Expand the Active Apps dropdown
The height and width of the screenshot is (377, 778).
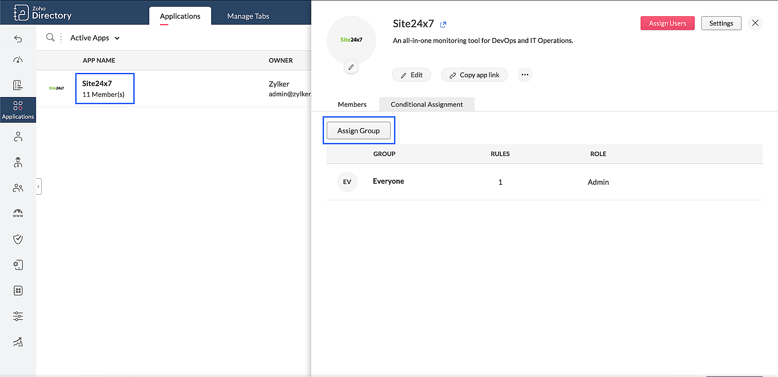pyautogui.click(x=95, y=38)
